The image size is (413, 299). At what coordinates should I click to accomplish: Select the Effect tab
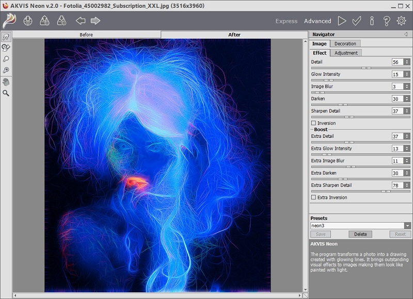(320, 53)
